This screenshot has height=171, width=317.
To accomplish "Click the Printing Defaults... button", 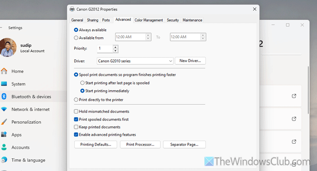I will pyautogui.click(x=96, y=144).
